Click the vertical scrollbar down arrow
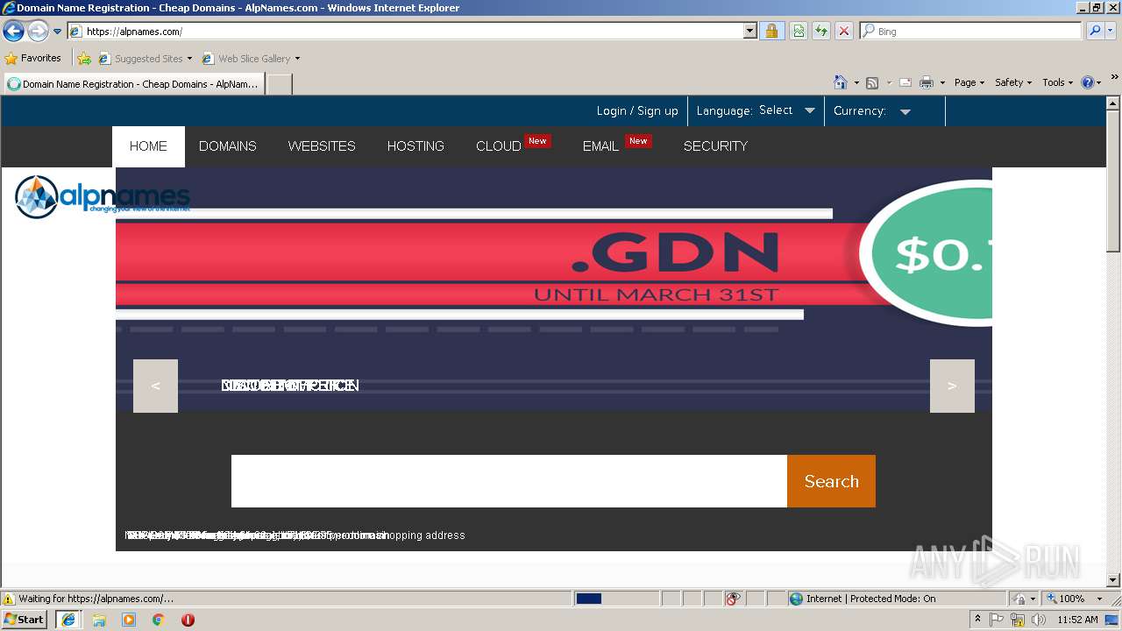This screenshot has height=631, width=1122. 1114,579
